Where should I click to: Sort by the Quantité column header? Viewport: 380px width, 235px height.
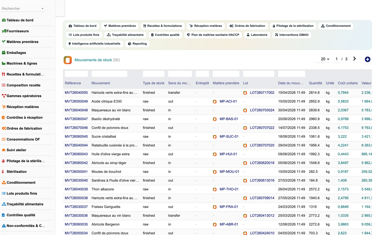coord(315,83)
